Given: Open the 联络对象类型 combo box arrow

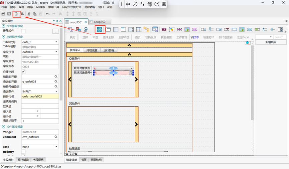Looking at the screenshot, I should pyautogui.click(x=131, y=68).
